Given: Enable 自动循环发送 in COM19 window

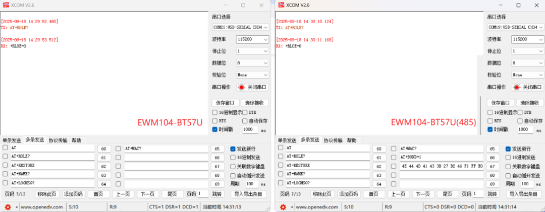Looking at the screenshot, I should [508, 176].
